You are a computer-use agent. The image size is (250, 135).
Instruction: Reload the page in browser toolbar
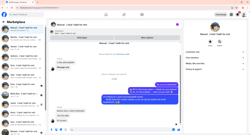coord(12,8)
